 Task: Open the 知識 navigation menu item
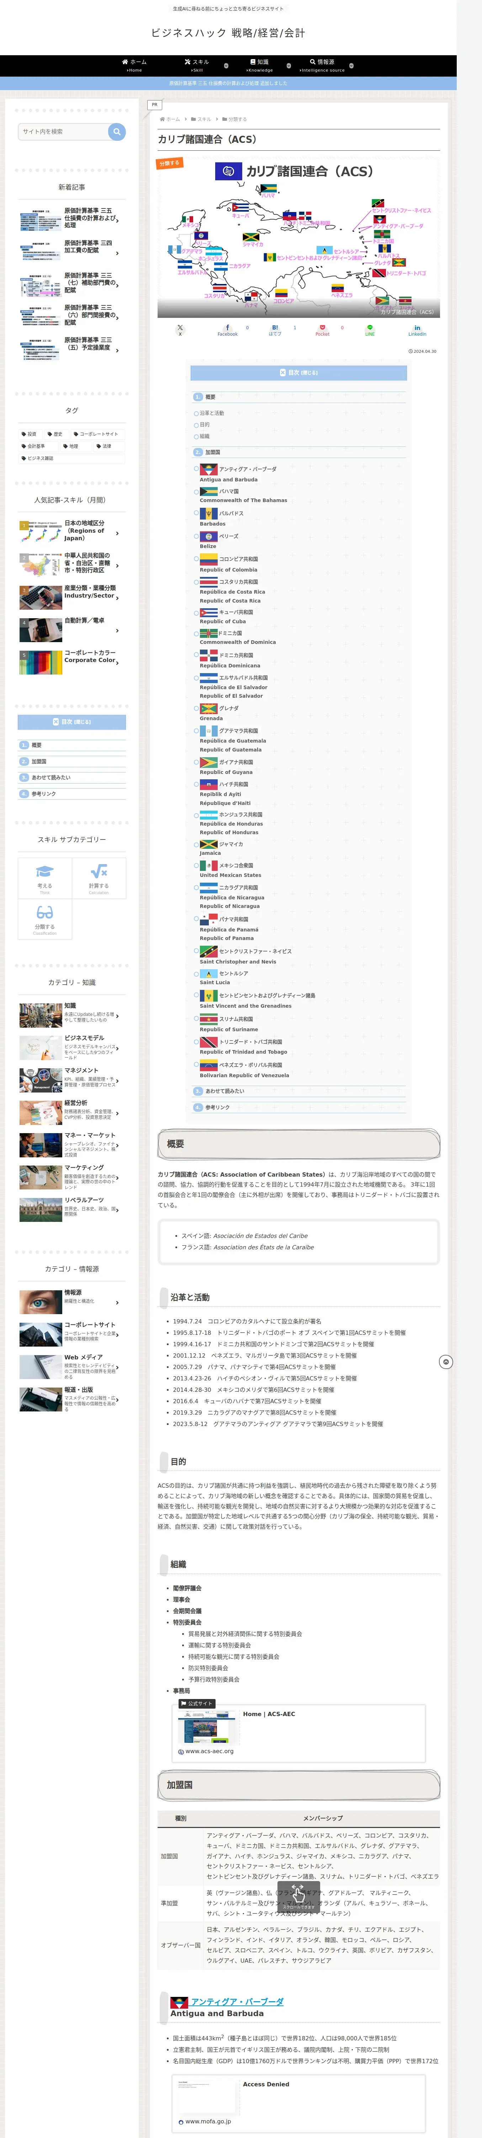(259, 66)
